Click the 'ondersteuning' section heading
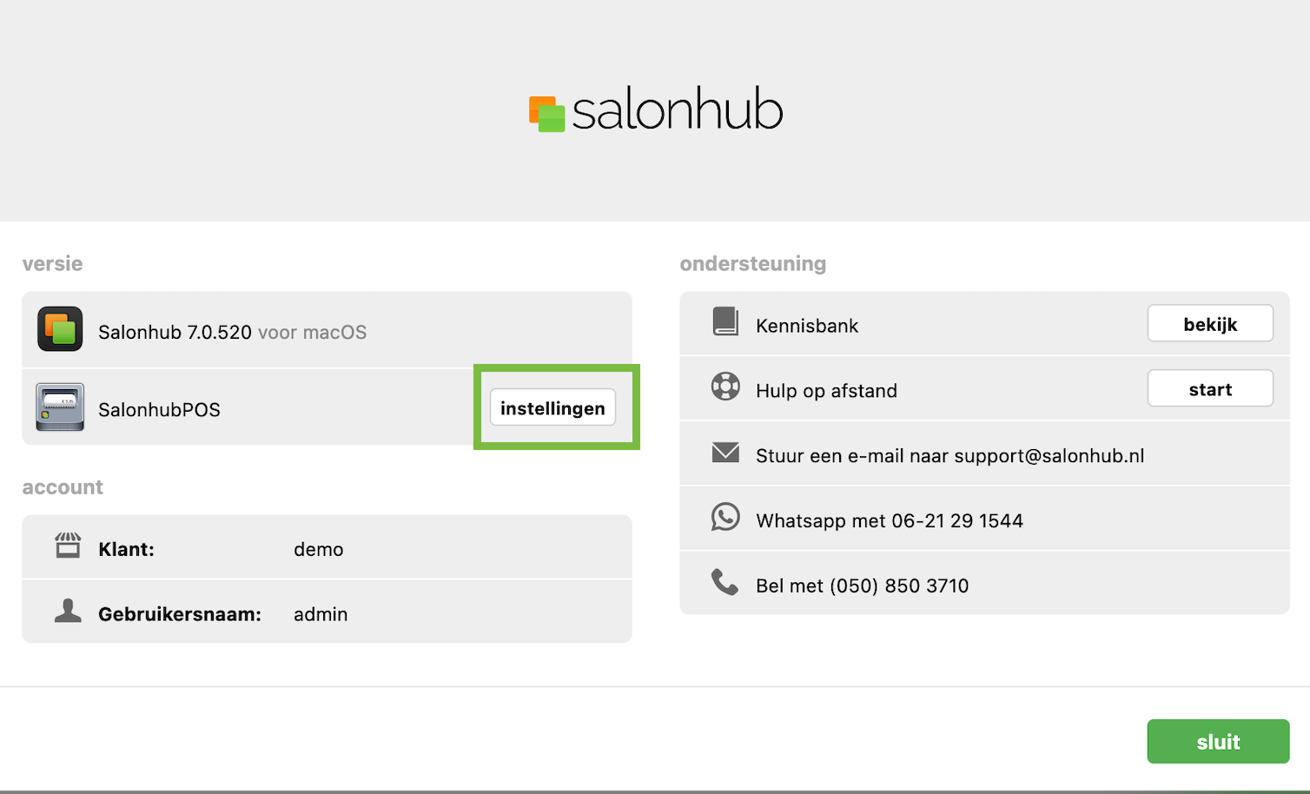 pyautogui.click(x=753, y=263)
